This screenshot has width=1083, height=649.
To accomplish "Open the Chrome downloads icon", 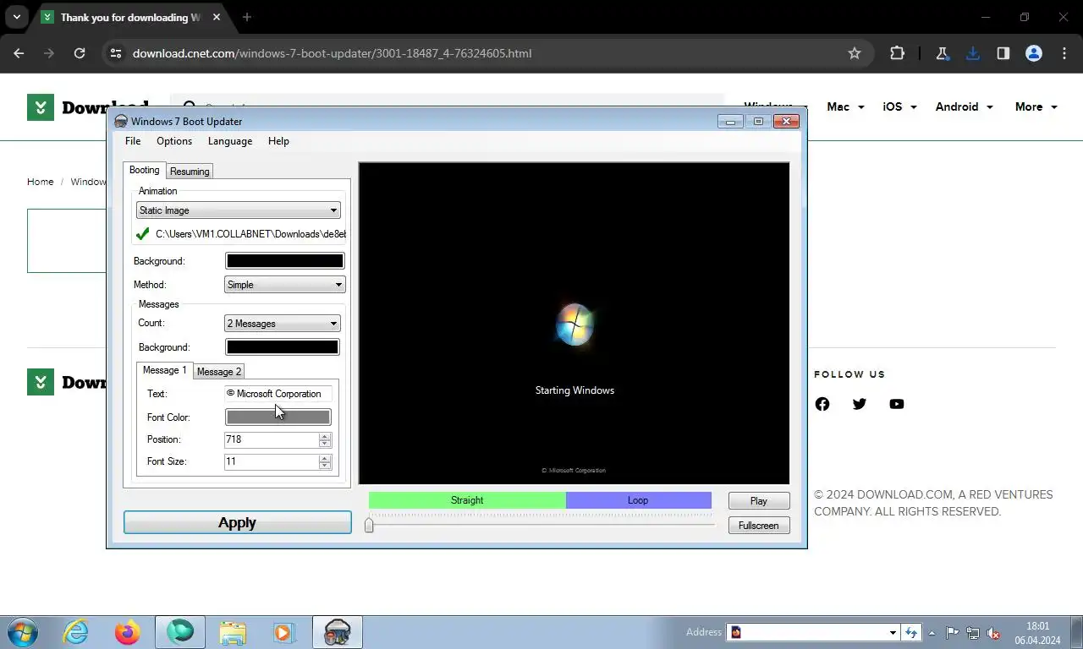I will point(972,53).
